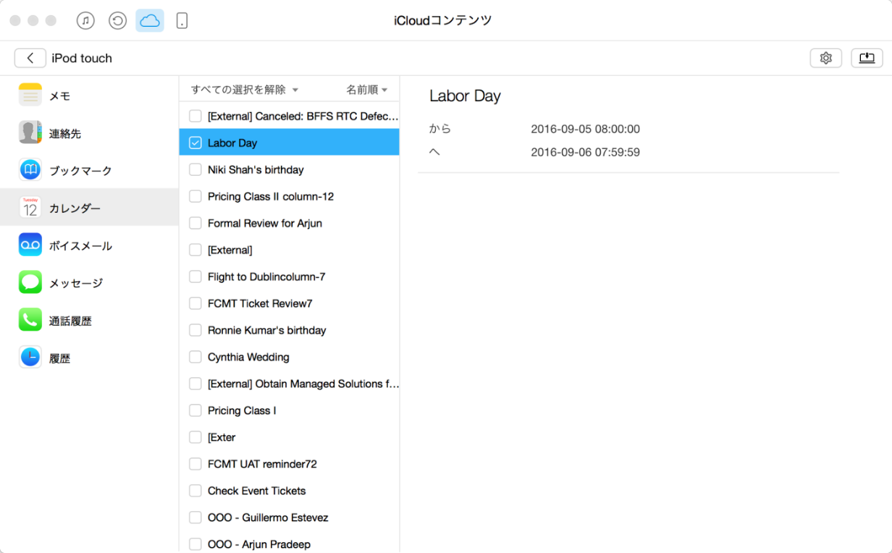Check the Canceled: BFFS RTC Defec event box
The width and height of the screenshot is (892, 553).
coord(195,116)
